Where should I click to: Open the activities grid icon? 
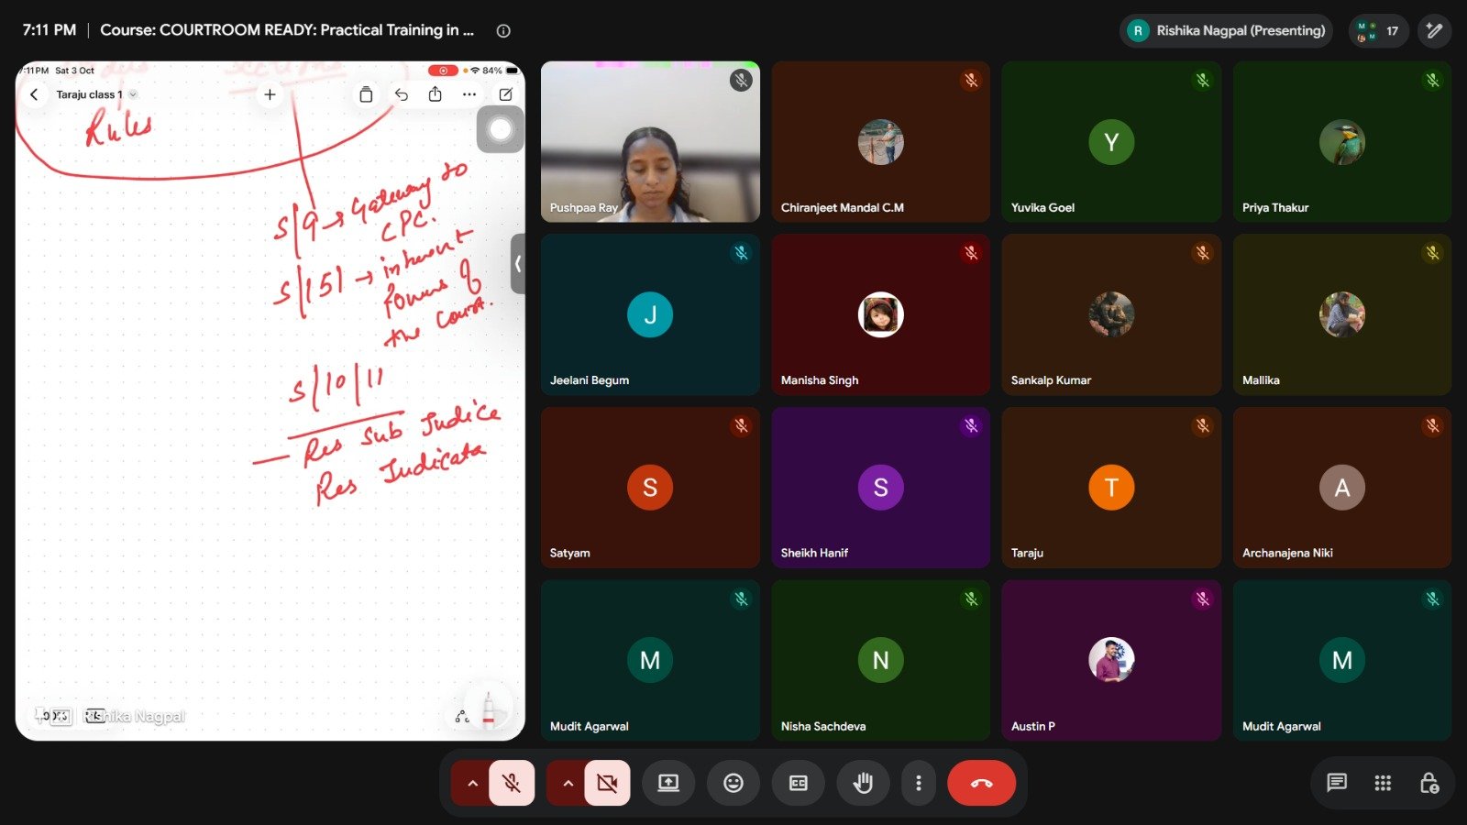[x=1383, y=783]
